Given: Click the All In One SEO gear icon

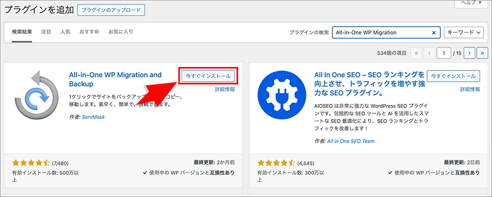Looking at the screenshot, I should click(x=282, y=95).
